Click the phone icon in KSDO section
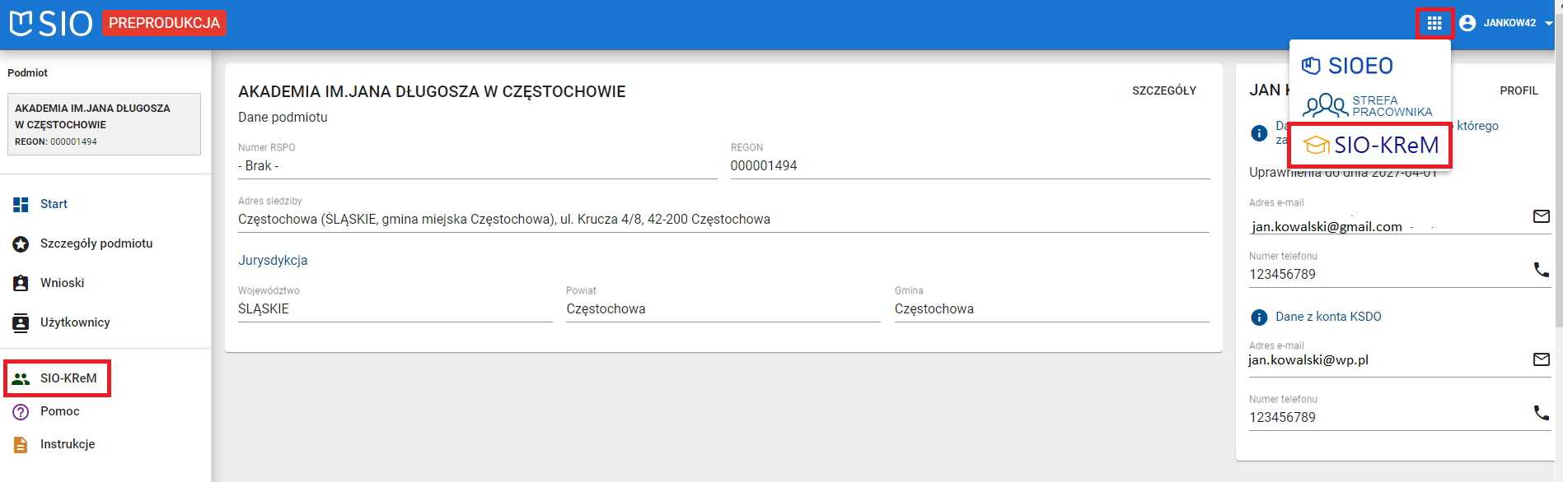The height and width of the screenshot is (482, 1563). pyautogui.click(x=1541, y=412)
